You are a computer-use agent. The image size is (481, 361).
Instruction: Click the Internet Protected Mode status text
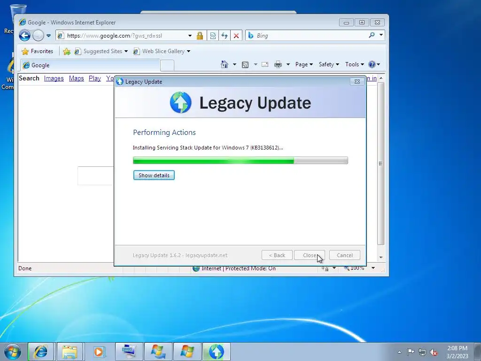click(x=238, y=268)
